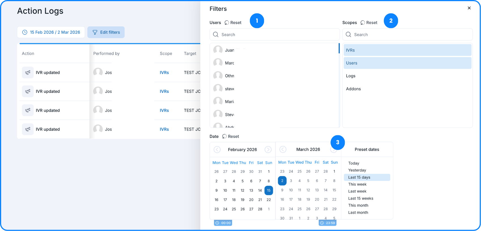Click the first row's IVR updated icon

pos(28,73)
